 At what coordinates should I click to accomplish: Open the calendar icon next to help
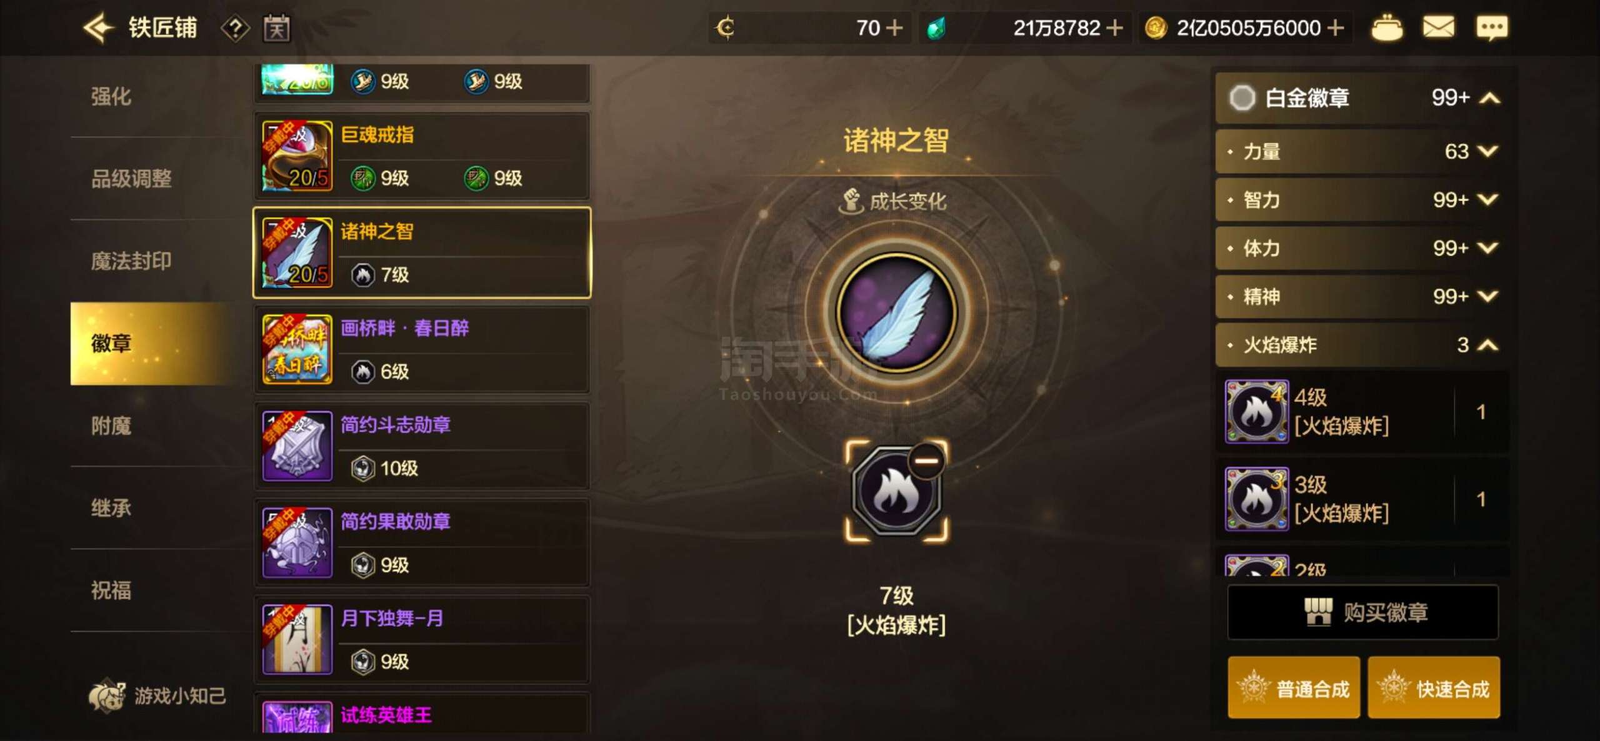tap(276, 28)
